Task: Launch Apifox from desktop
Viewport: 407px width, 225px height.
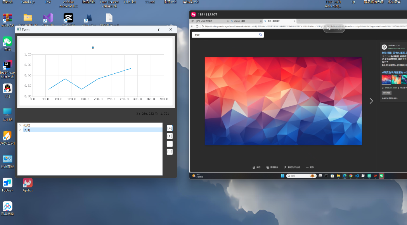Action: (x=28, y=185)
